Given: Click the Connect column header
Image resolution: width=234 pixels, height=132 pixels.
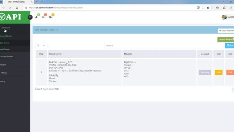Looking at the screenshot, I should click(x=205, y=54).
